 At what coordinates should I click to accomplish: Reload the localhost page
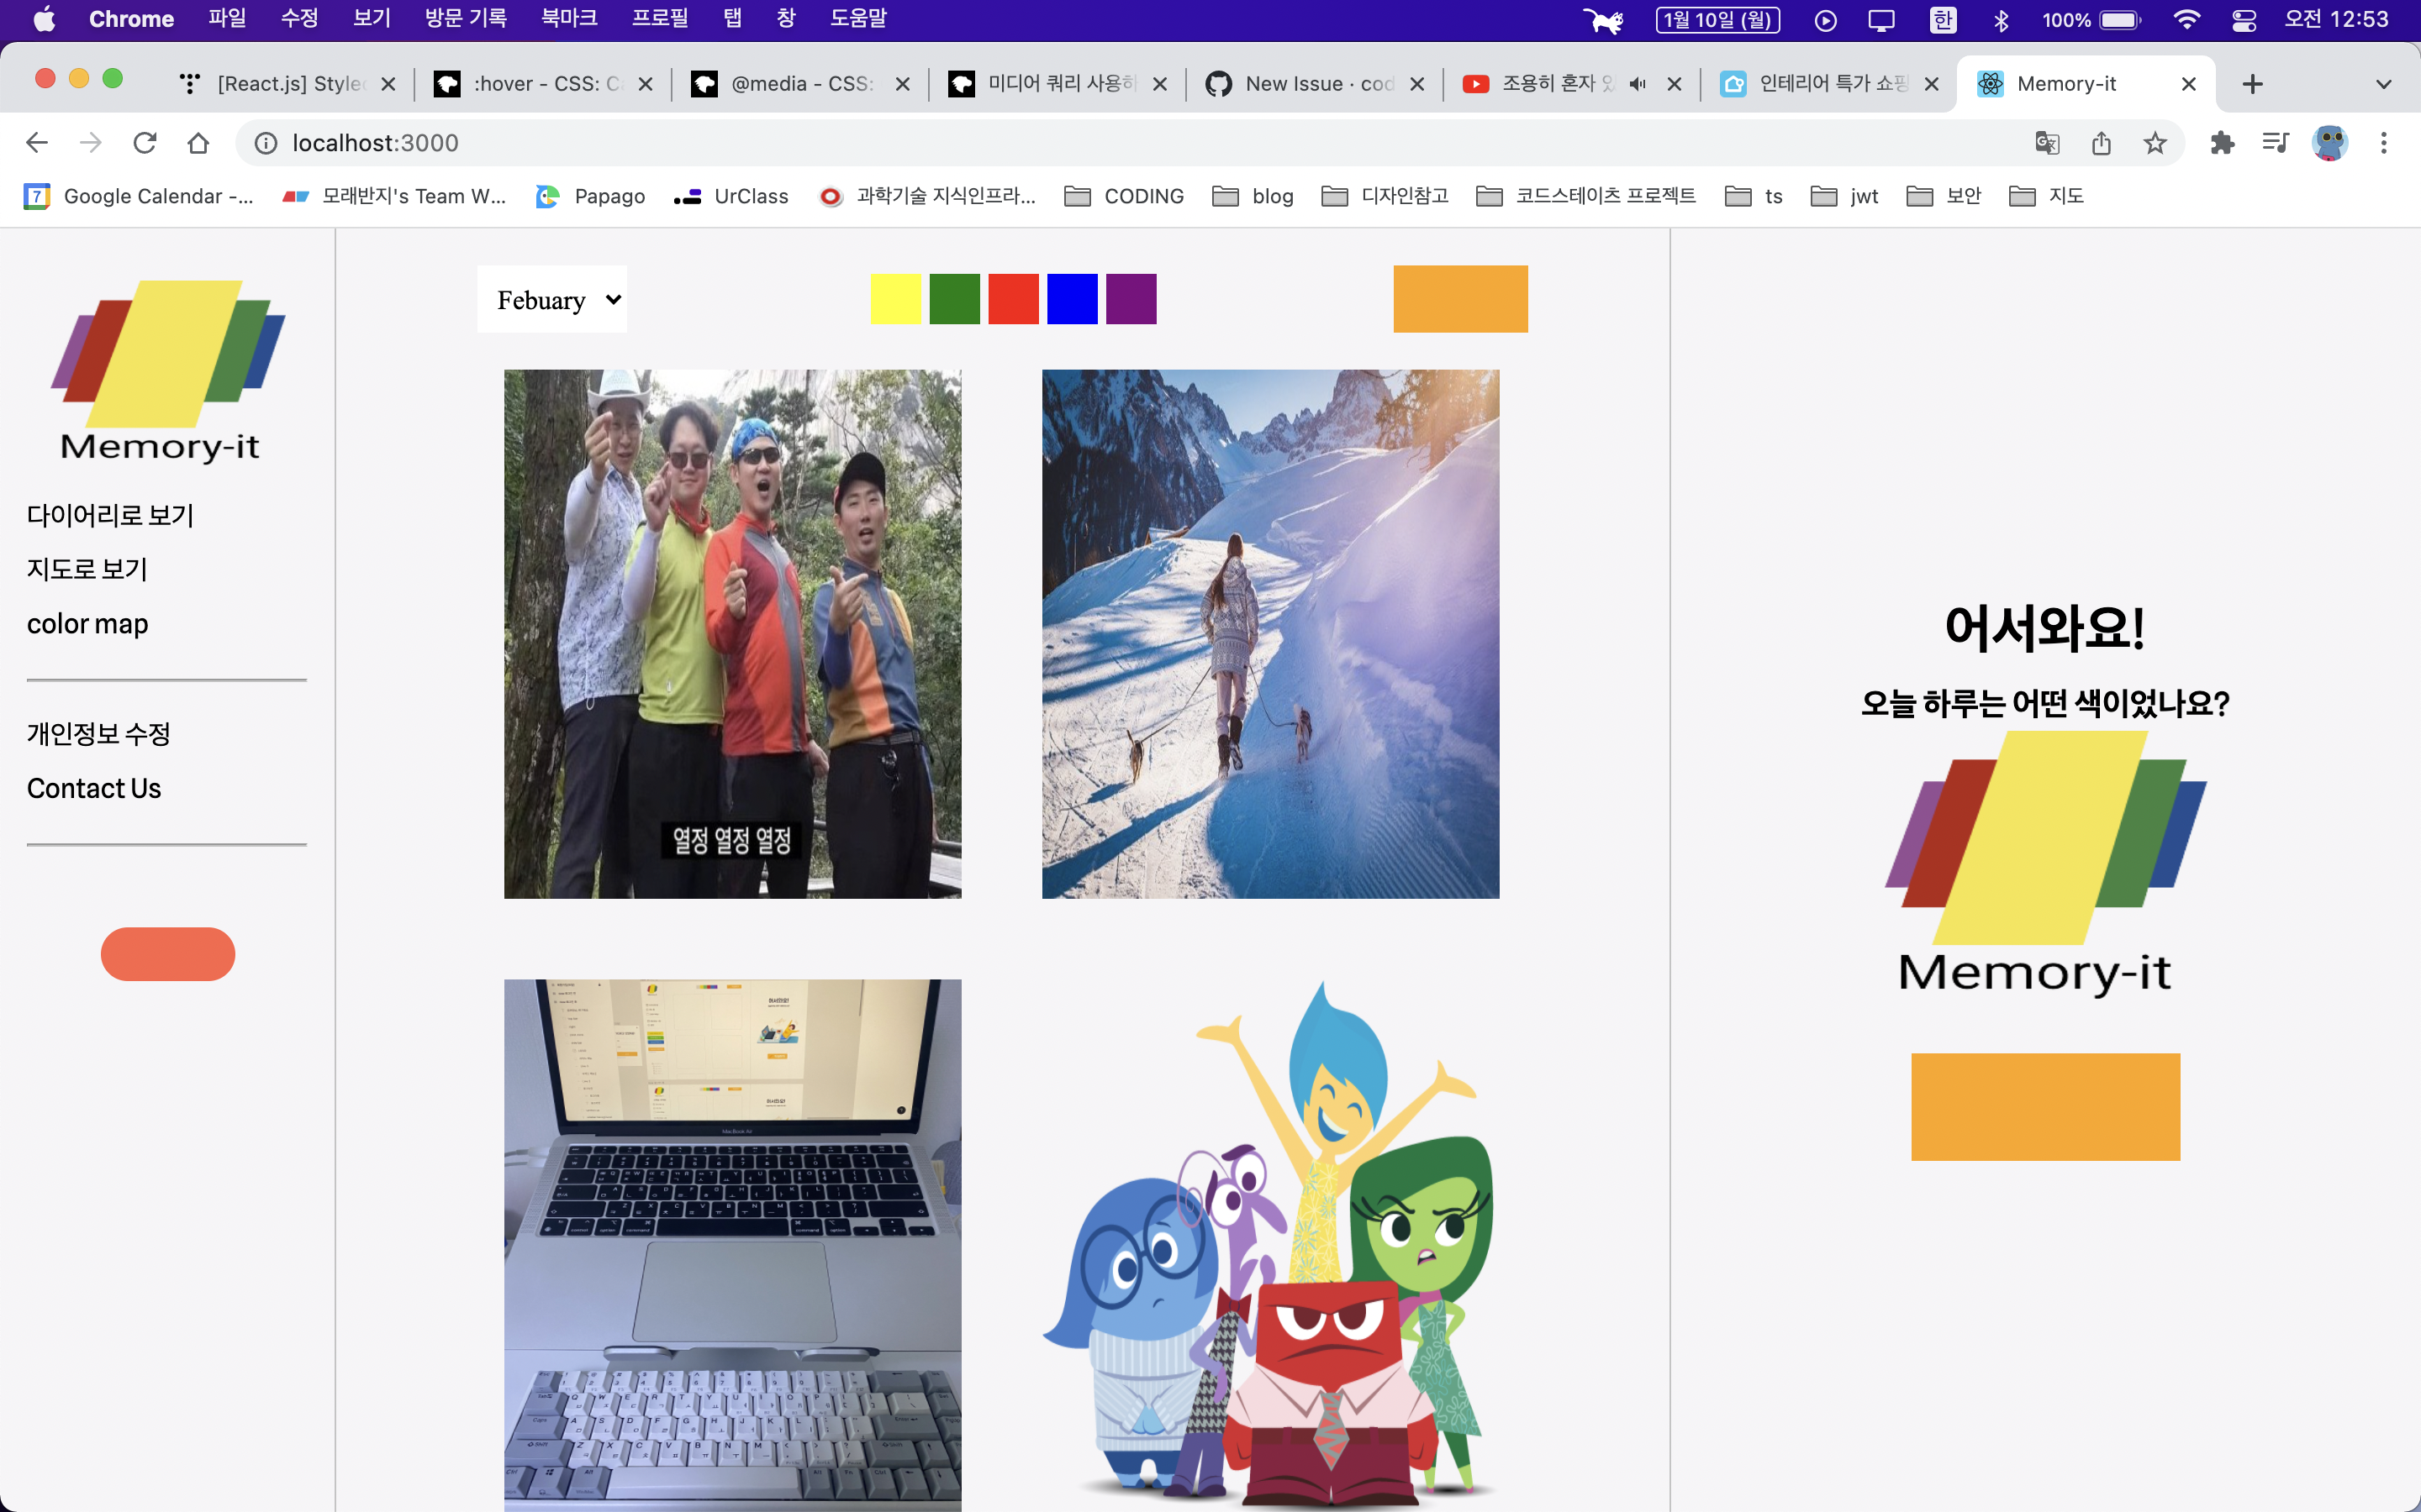click(145, 143)
